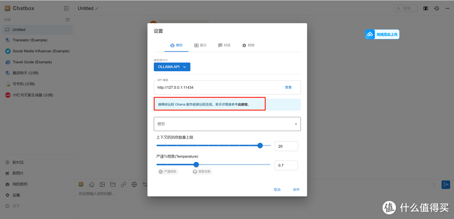Select the 想象发散 preset chip
The height and width of the screenshot is (219, 454).
click(202, 171)
